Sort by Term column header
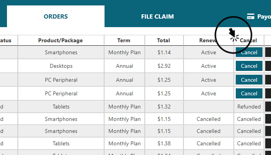This screenshot has width=271, height=155. 123,40
